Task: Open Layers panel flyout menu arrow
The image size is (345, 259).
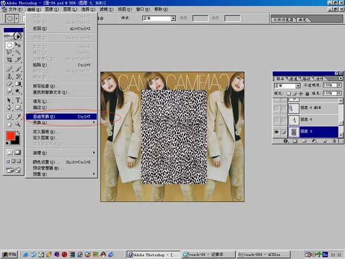Action: pos(340,78)
